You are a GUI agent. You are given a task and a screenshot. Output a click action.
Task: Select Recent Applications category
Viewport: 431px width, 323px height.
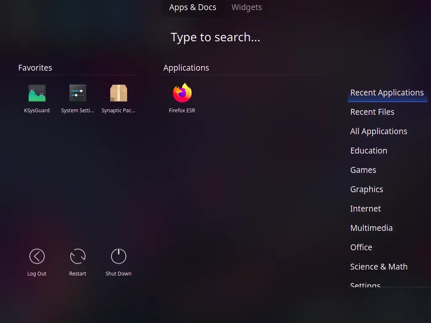[x=387, y=93]
